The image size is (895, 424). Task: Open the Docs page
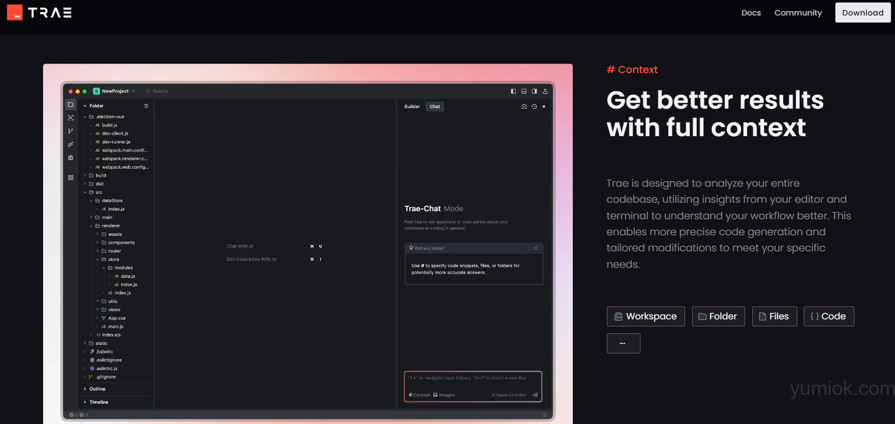(x=751, y=13)
